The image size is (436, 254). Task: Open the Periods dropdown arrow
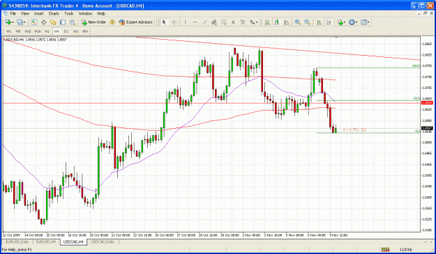(x=356, y=22)
